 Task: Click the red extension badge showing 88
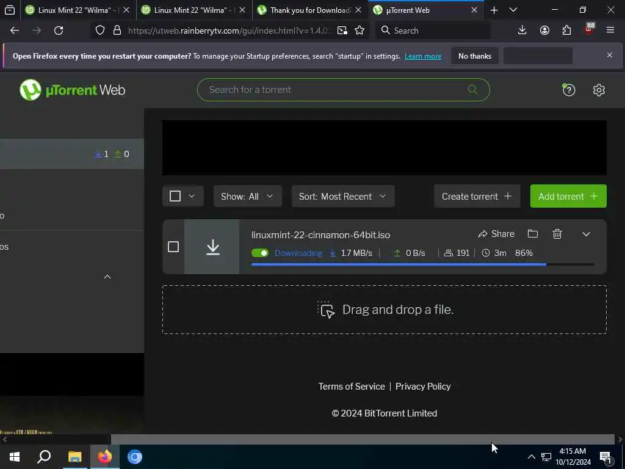(x=589, y=29)
